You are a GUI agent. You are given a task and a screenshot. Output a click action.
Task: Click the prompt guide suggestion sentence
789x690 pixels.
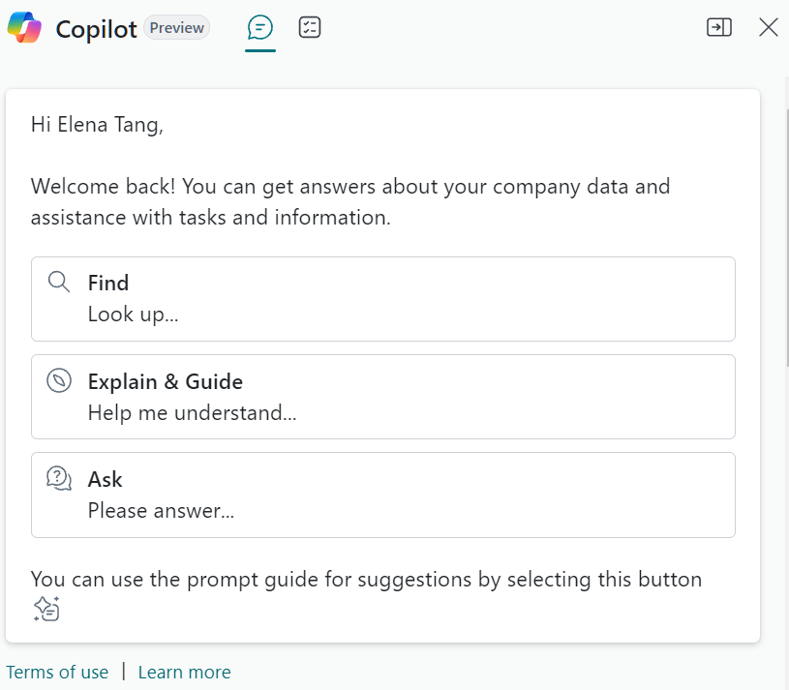coord(366,580)
